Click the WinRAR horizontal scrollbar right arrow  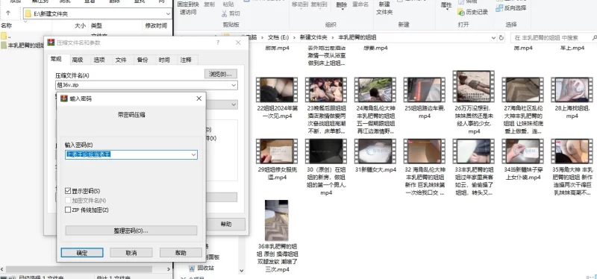pyautogui.click(x=169, y=269)
